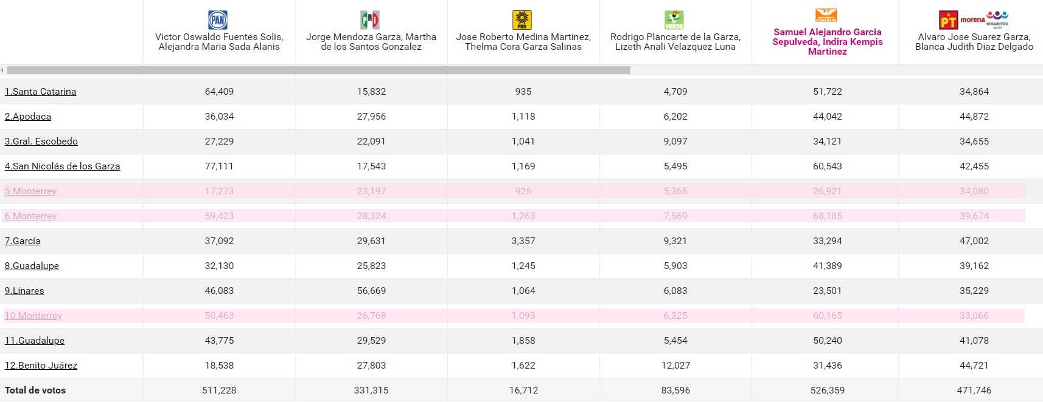Click the horizontal scrollbar's left arrow
1043x402 pixels.
coord(2,70)
